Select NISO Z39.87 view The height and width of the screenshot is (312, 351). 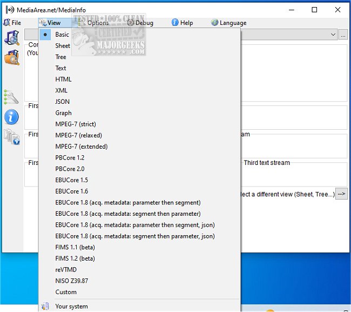pos(139,281)
